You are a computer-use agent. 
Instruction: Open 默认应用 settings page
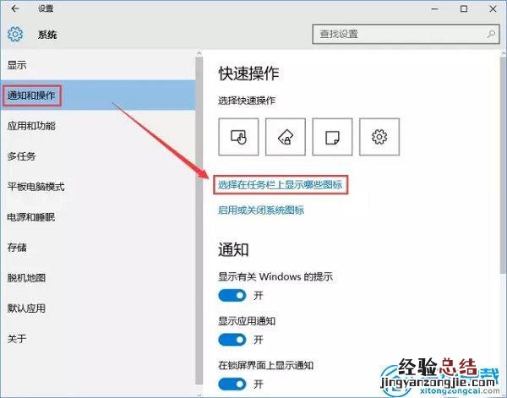[x=98, y=308]
